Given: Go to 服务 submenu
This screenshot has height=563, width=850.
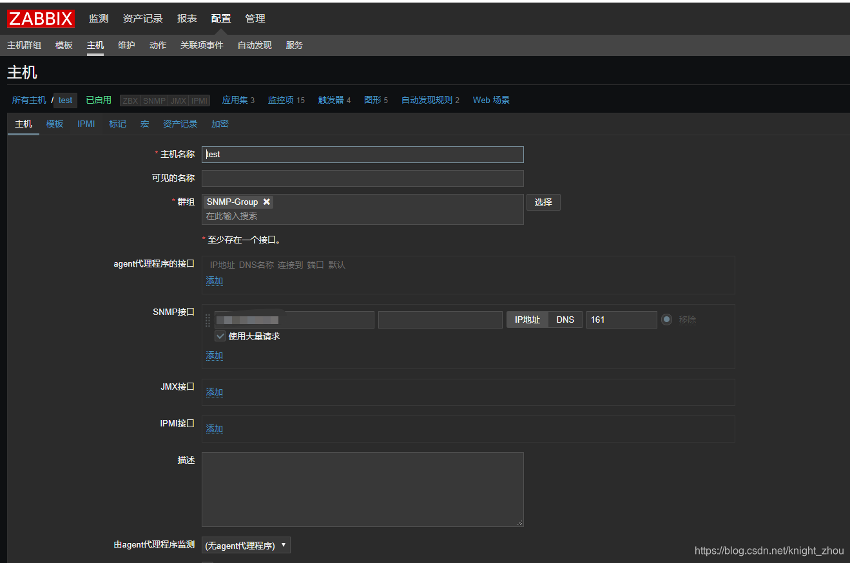Looking at the screenshot, I should pos(295,45).
